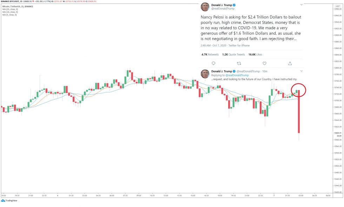Like the tweet using the heart icon
The height and width of the screenshot is (207, 344).
click(x=264, y=63)
